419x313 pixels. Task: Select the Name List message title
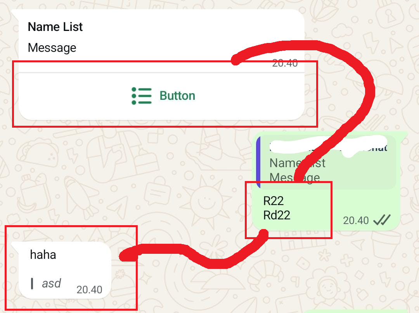[x=55, y=27]
